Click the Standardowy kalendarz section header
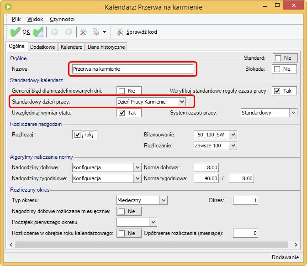Viewport: 307px width, 266px height. (37, 80)
